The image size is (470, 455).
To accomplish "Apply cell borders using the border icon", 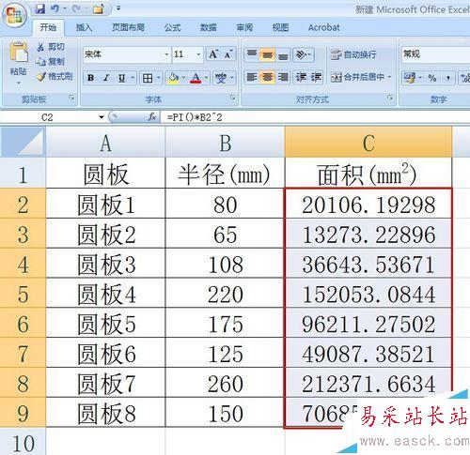I will [148, 78].
